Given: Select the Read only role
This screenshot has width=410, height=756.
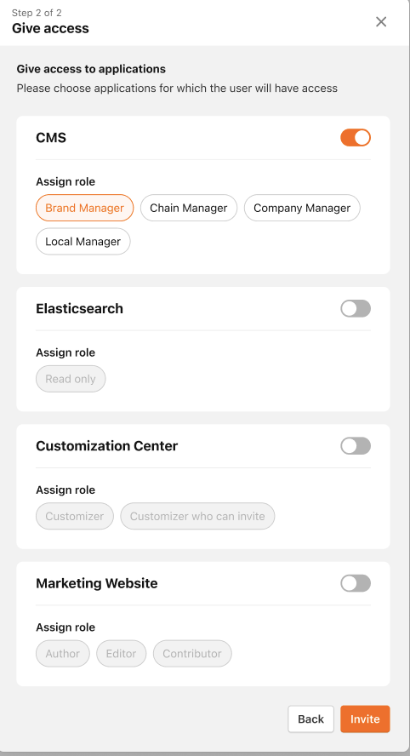Looking at the screenshot, I should (71, 379).
